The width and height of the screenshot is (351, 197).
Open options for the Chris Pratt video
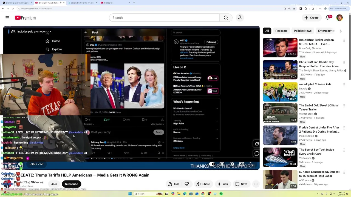[344, 63]
